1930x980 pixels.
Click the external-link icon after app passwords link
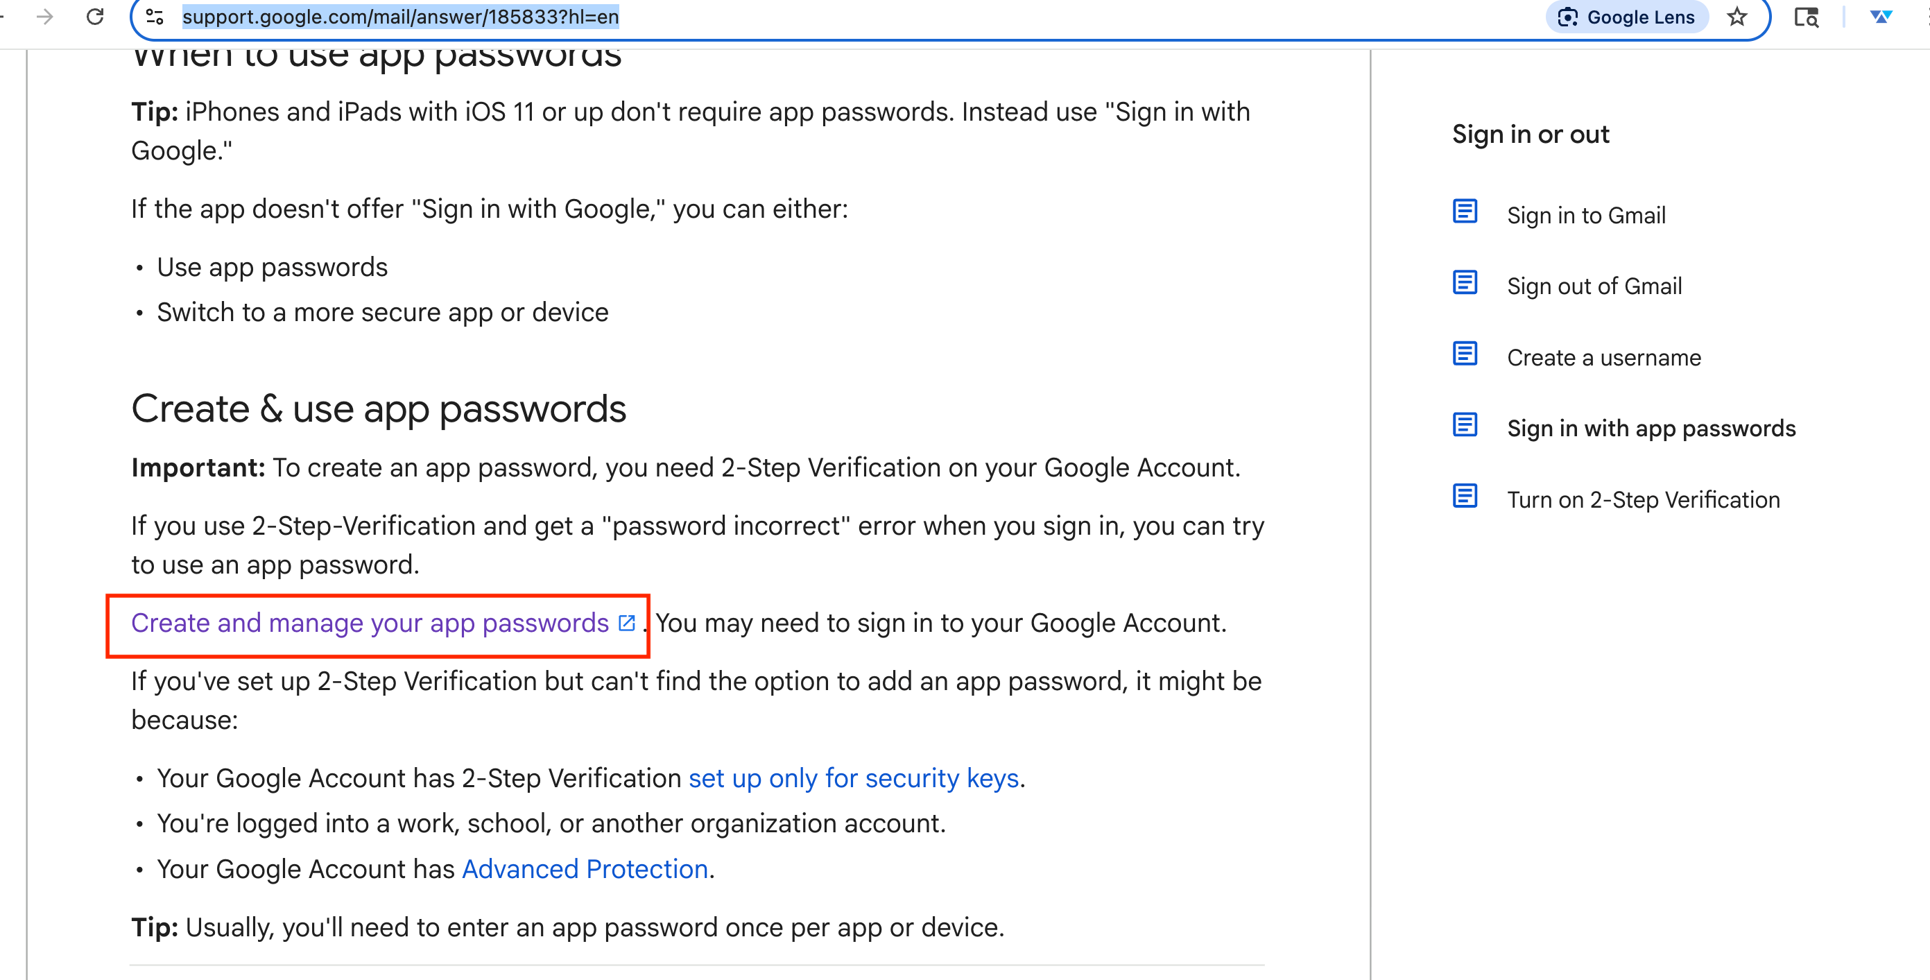pyautogui.click(x=626, y=624)
